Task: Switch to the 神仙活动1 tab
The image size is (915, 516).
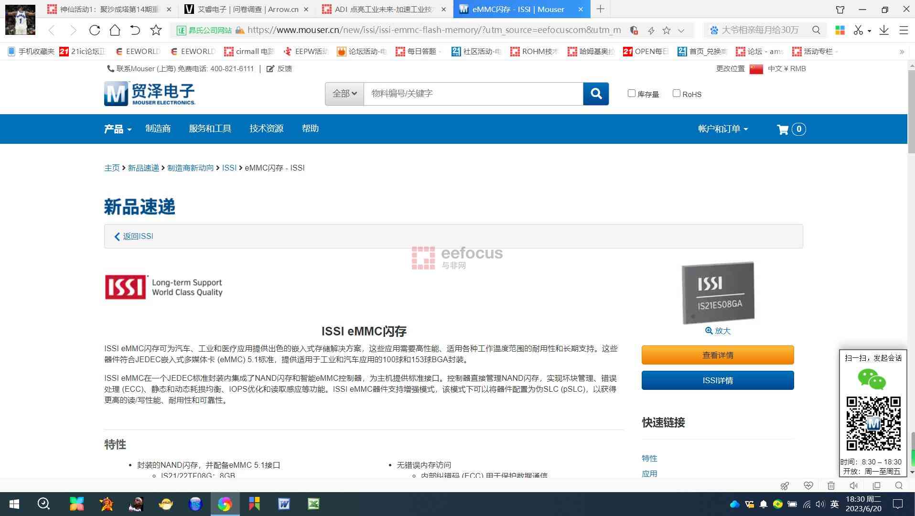Action: pos(109,9)
